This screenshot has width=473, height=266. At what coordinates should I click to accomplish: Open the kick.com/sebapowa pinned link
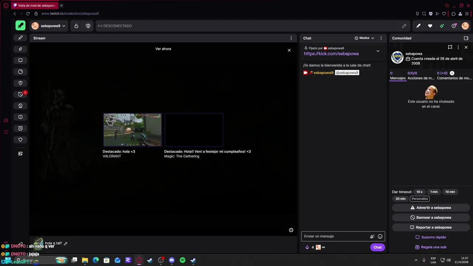[x=331, y=54]
